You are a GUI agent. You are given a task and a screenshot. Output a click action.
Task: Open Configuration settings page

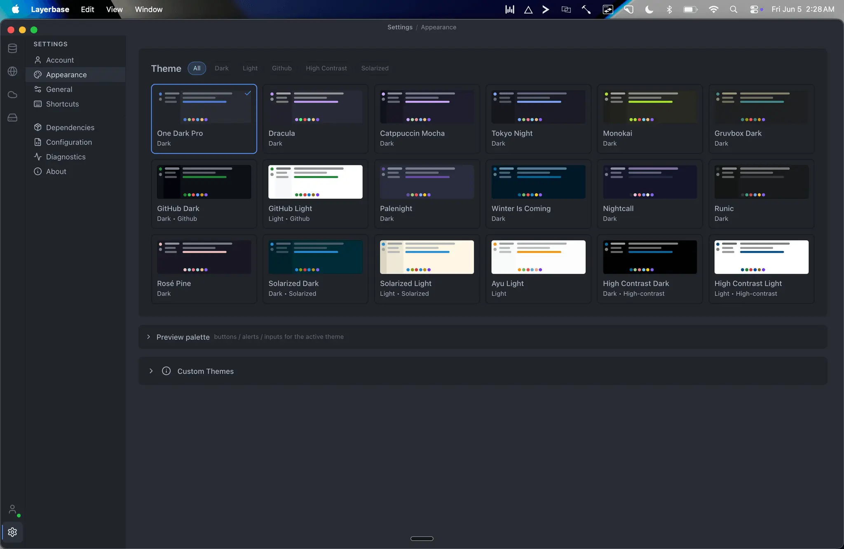pos(75,142)
